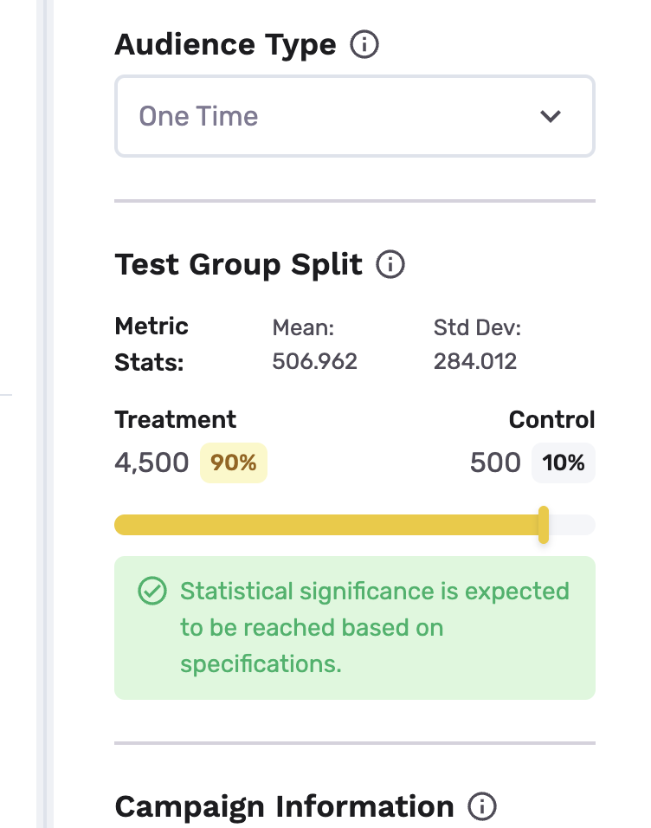
Task: Click the 10% control badge
Action: click(x=564, y=463)
